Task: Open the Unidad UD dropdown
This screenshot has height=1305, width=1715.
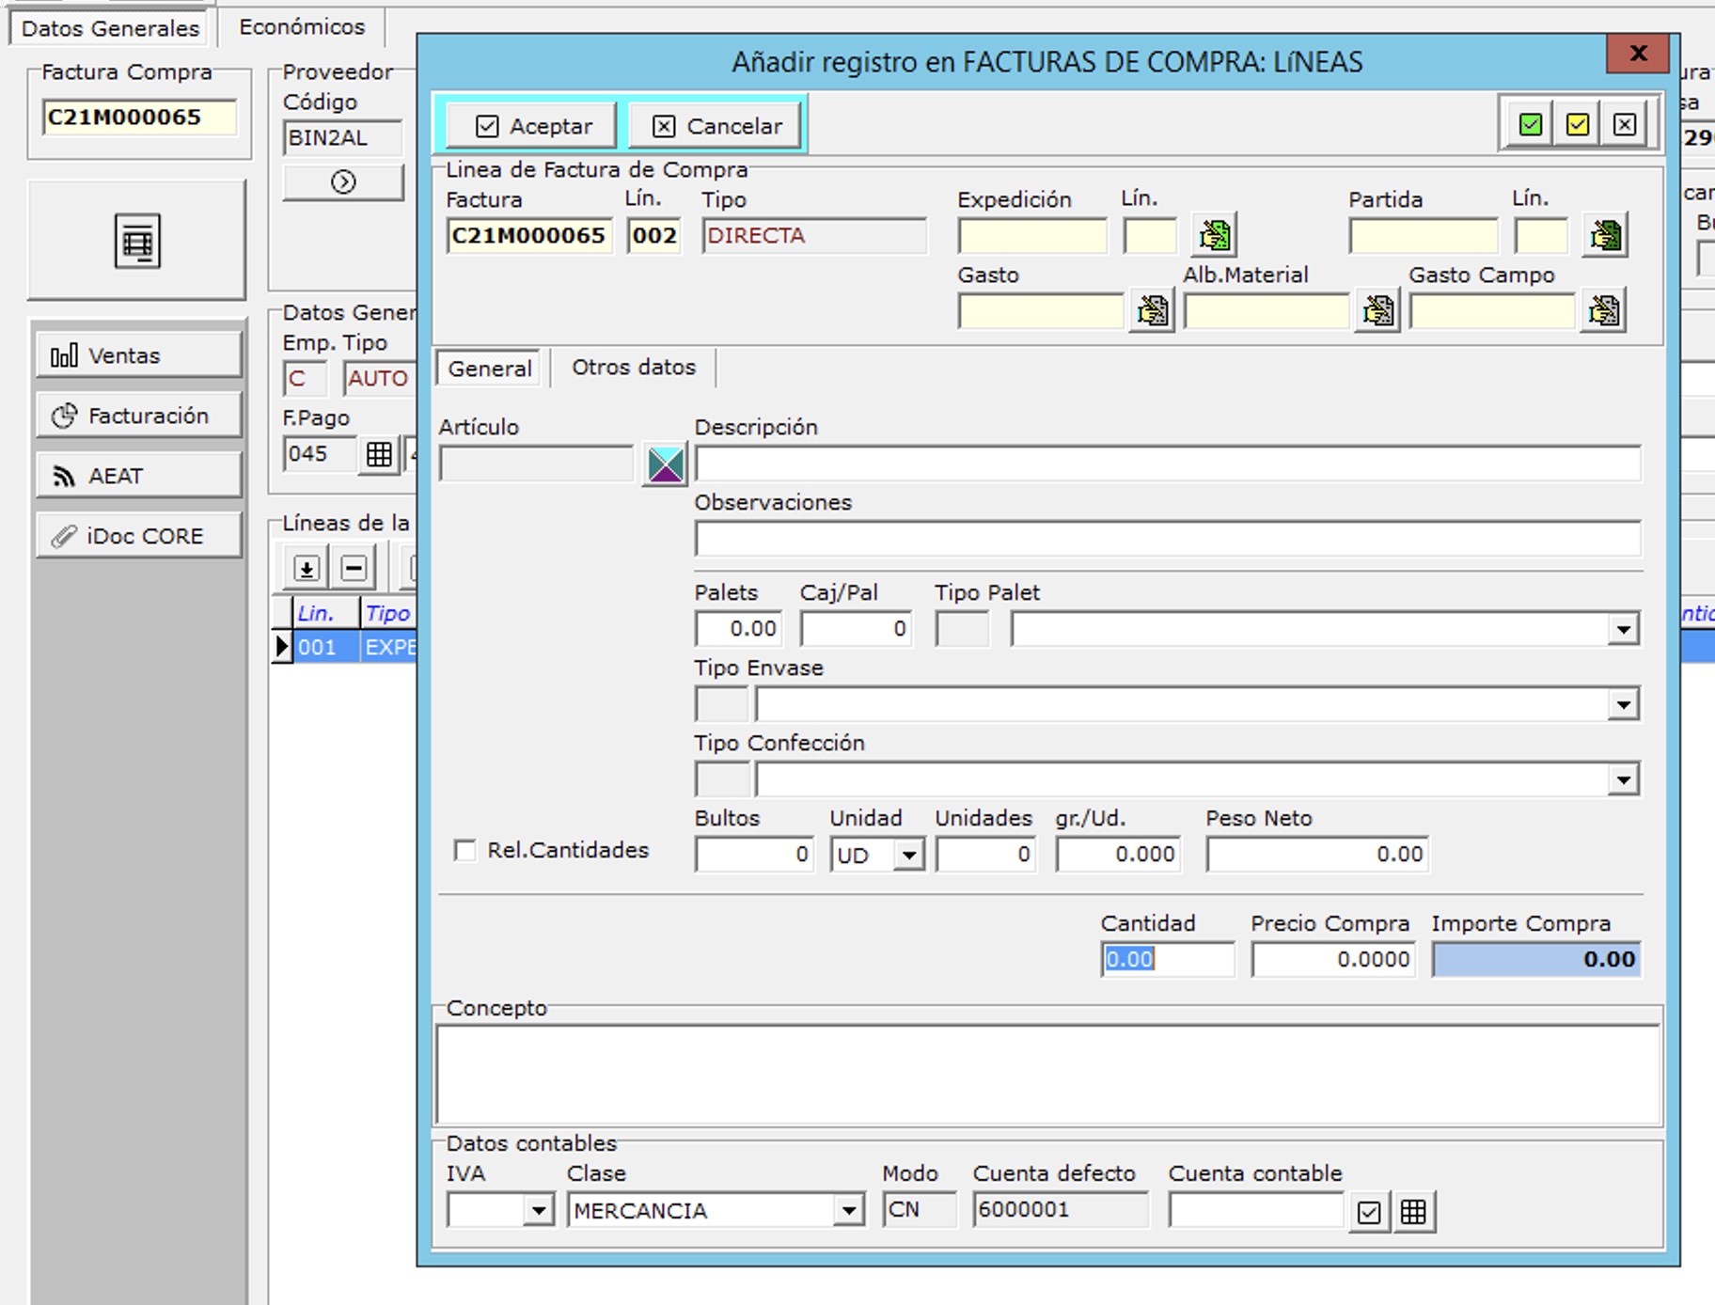Action: tap(908, 856)
